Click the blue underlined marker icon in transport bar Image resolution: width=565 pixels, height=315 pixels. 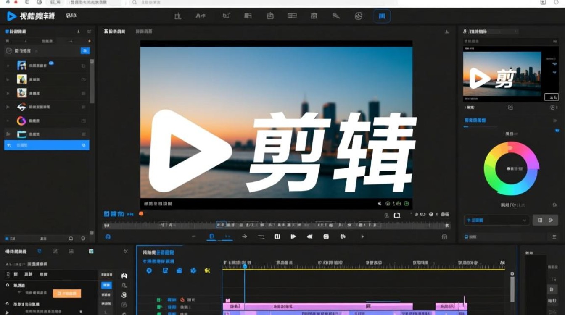212,236
